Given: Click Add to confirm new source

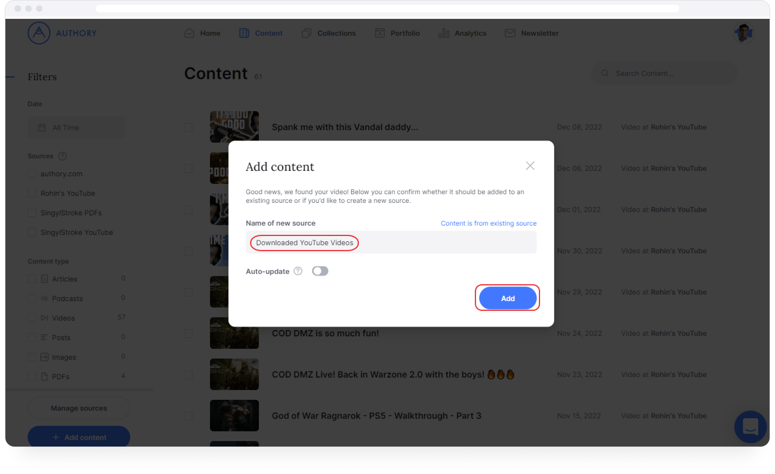Looking at the screenshot, I should 508,298.
